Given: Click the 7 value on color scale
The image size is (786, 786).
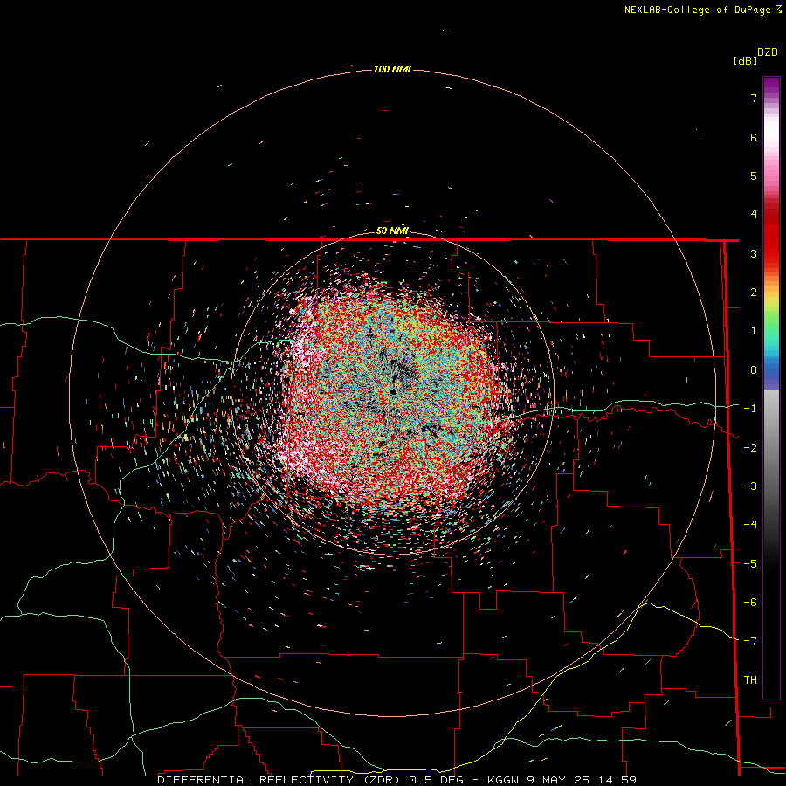Looking at the screenshot, I should click(x=754, y=98).
